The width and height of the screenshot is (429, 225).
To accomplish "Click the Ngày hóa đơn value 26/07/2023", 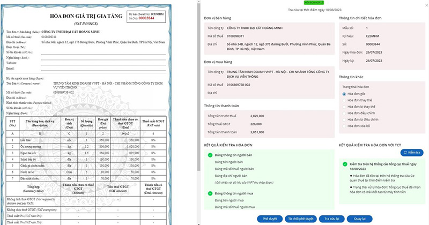I will pos(374,52).
